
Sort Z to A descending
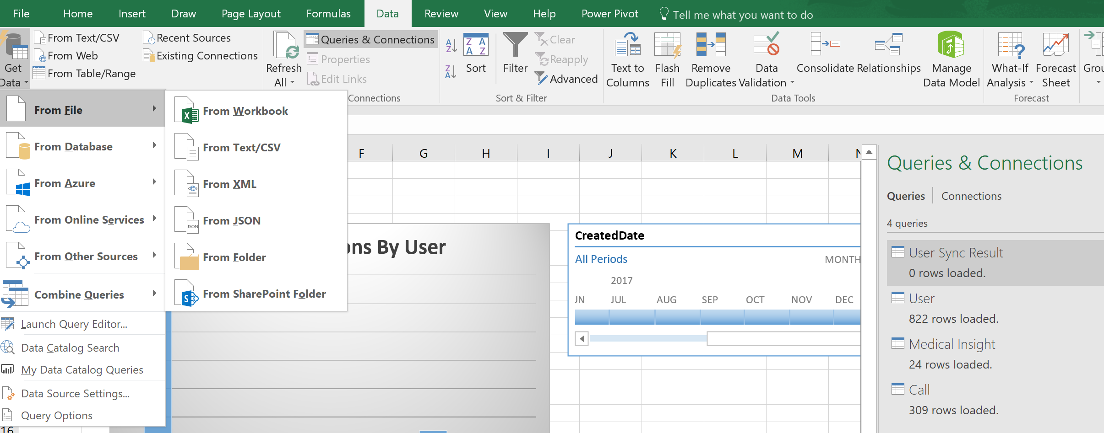tap(451, 72)
